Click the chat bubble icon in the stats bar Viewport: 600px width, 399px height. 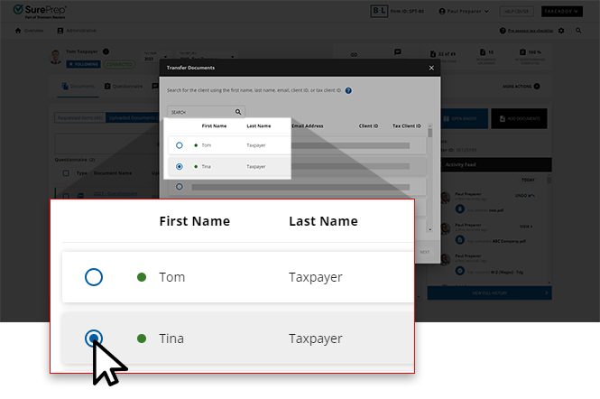(x=398, y=51)
